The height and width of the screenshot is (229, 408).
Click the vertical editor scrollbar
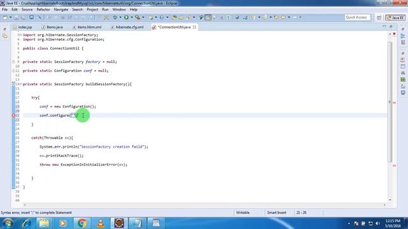pos(390,101)
